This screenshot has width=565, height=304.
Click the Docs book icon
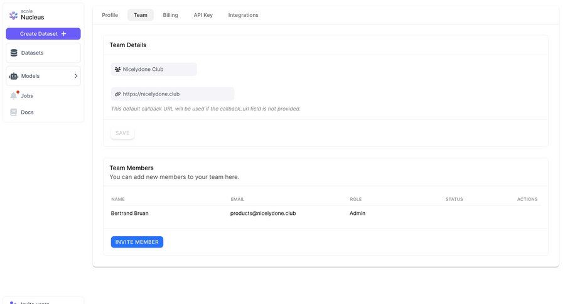pos(14,112)
